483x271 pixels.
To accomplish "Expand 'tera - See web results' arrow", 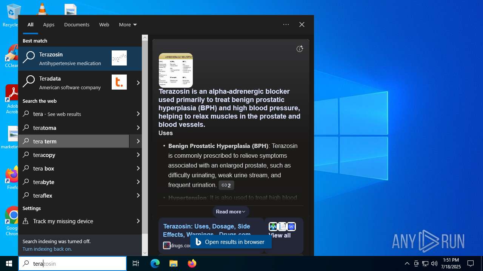I will [138, 114].
